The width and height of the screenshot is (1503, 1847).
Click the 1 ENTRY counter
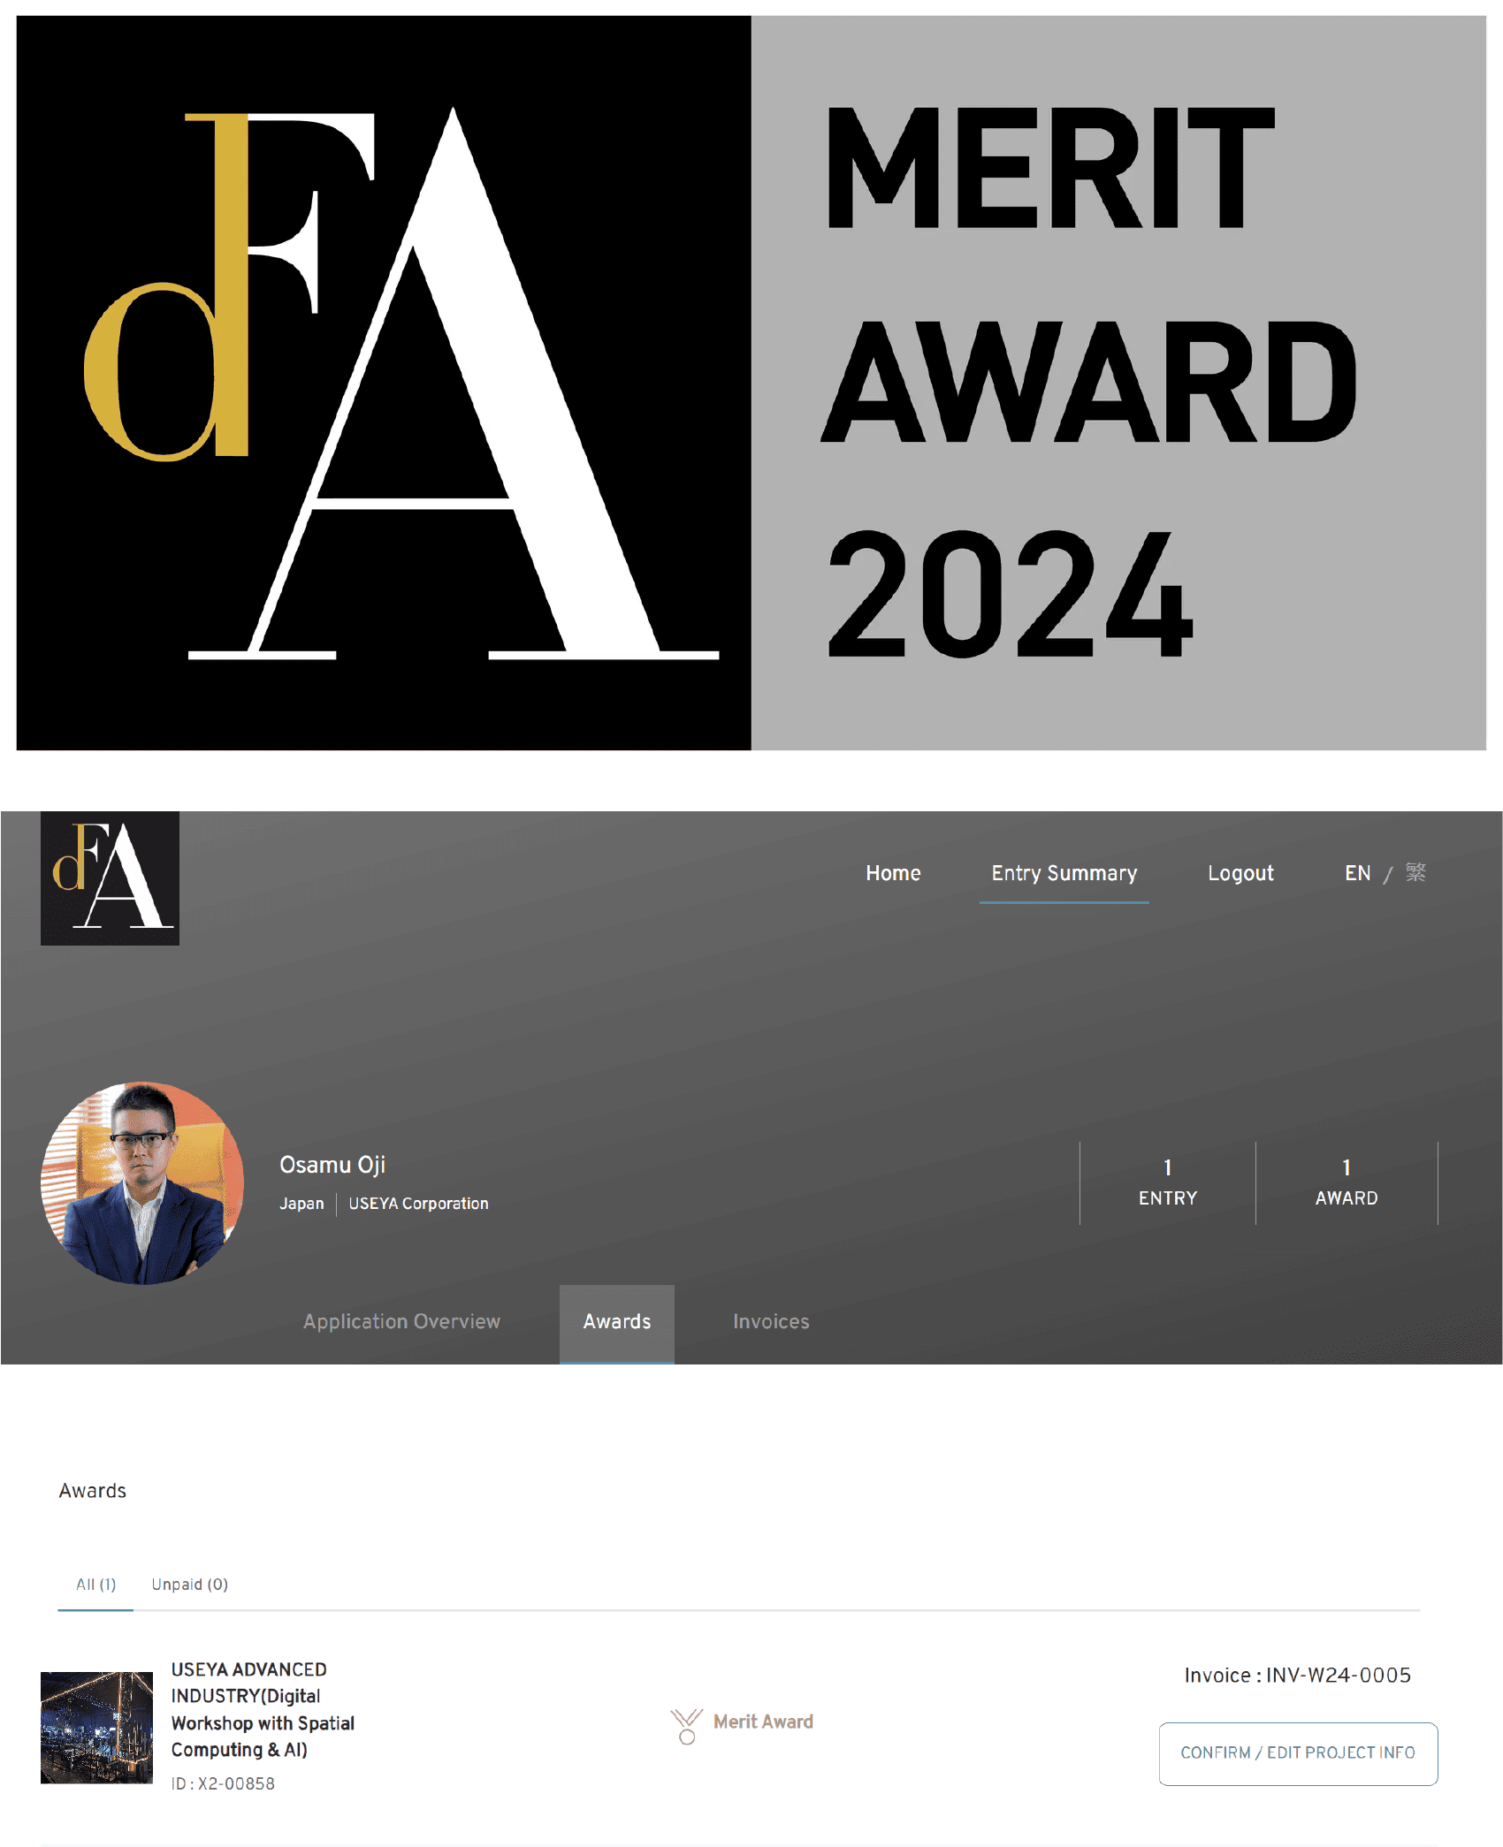[1167, 1182]
